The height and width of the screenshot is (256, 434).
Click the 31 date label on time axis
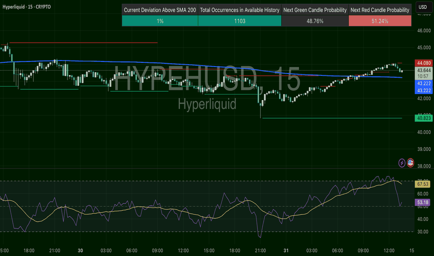click(x=286, y=250)
